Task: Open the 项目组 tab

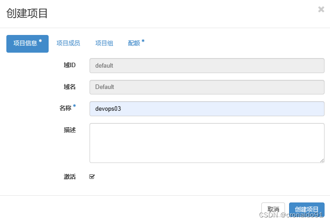Action: click(x=104, y=43)
